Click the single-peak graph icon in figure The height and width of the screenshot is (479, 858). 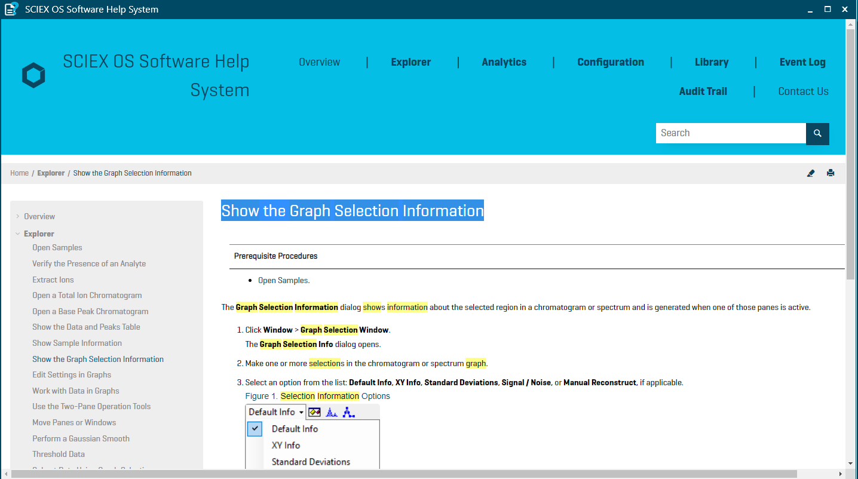point(332,412)
